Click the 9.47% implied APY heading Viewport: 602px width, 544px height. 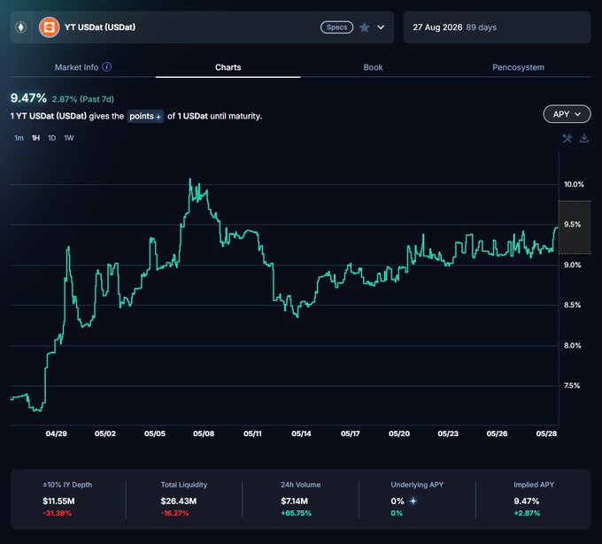click(28, 98)
